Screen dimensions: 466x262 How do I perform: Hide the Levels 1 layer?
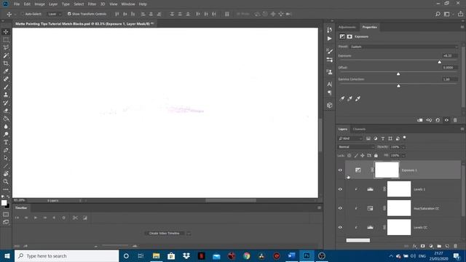(340, 189)
